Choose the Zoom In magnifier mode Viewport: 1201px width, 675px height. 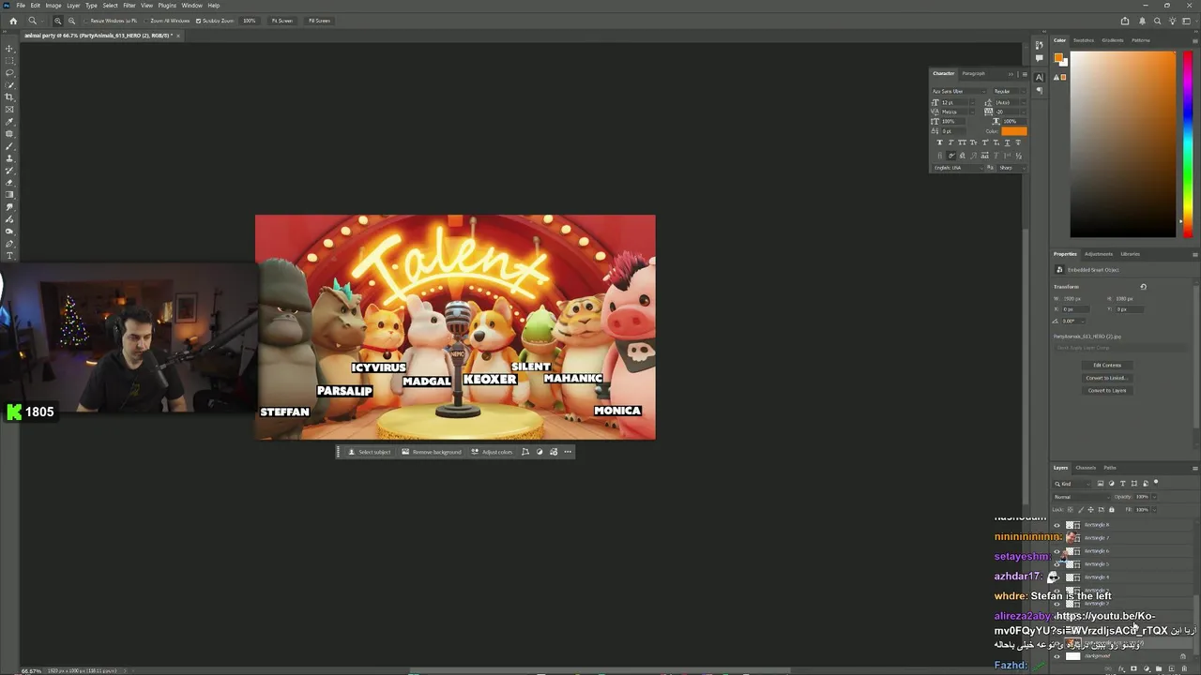57,21
